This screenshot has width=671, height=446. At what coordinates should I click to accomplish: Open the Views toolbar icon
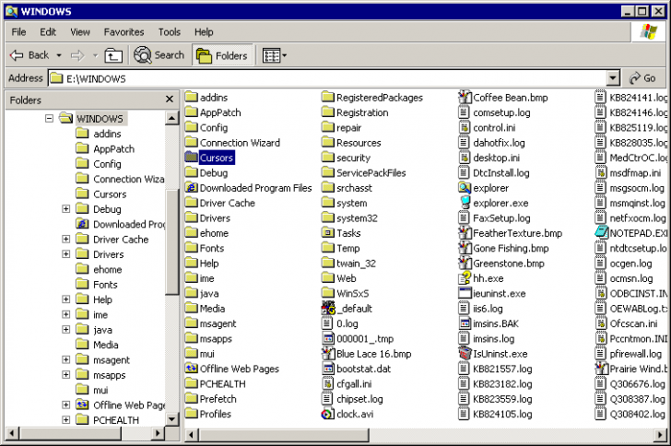point(271,55)
